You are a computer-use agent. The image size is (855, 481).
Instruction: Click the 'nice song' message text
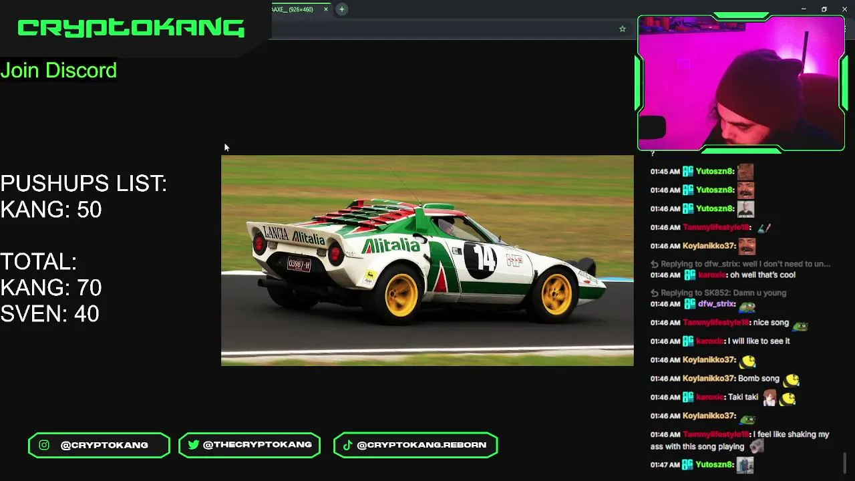[x=771, y=323]
